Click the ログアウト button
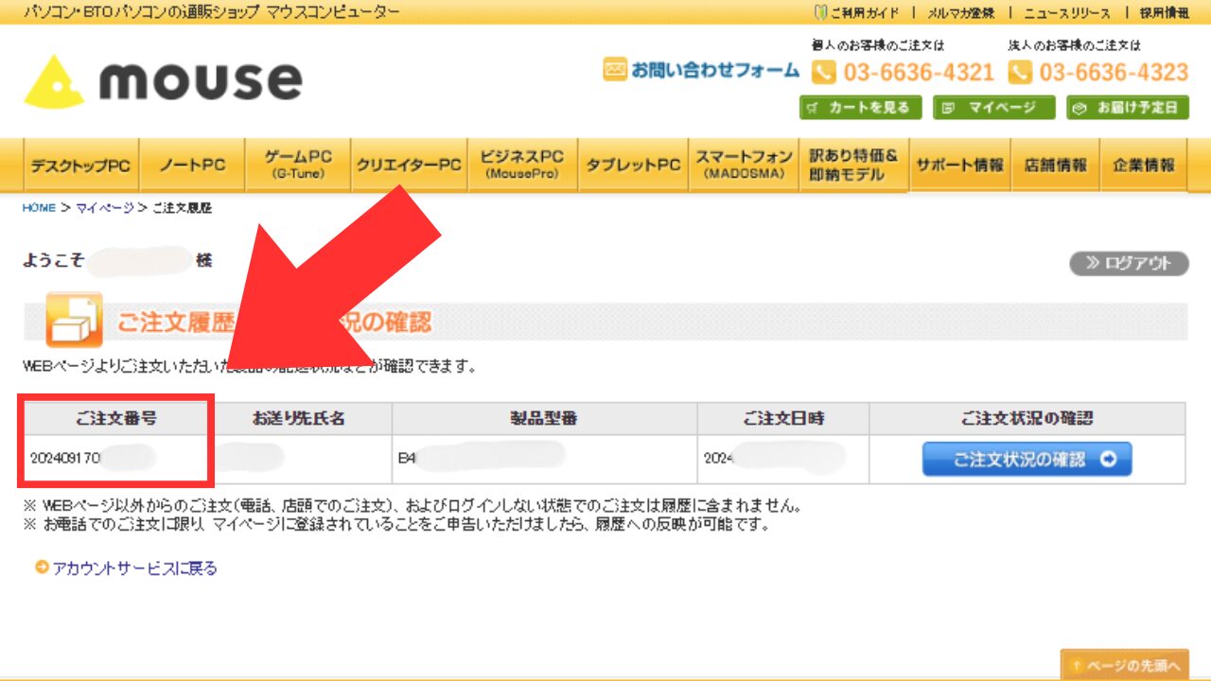The width and height of the screenshot is (1211, 681). click(x=1129, y=263)
